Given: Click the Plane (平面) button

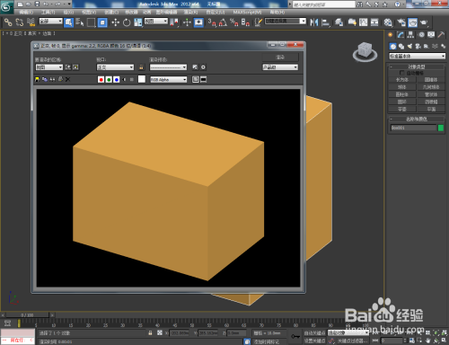Looking at the screenshot, I should tap(431, 109).
